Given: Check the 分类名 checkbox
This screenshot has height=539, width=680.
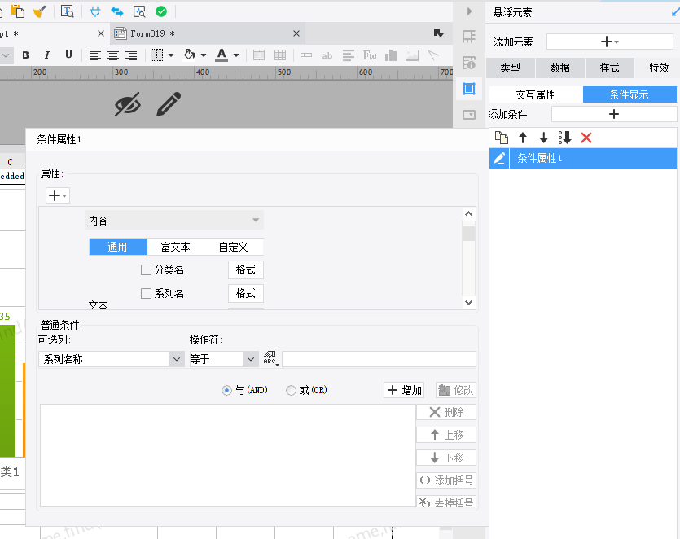Looking at the screenshot, I should pos(146,269).
